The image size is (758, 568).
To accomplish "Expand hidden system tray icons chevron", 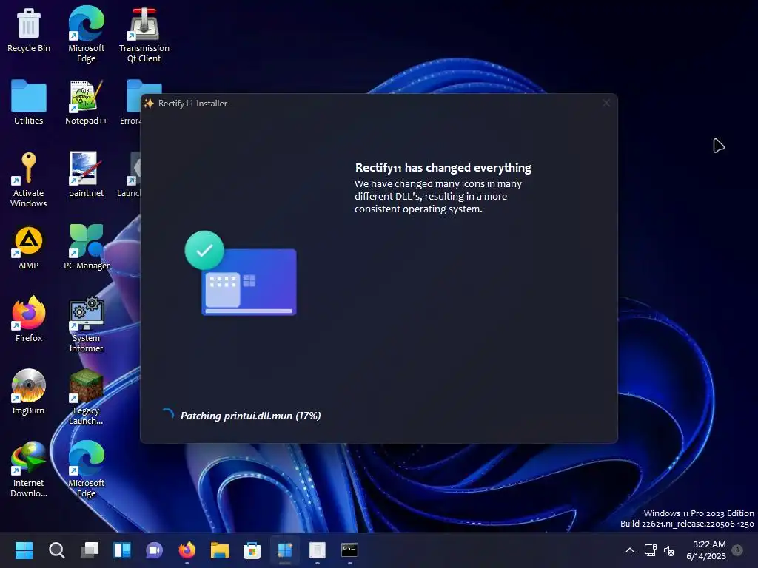I will [x=630, y=550].
